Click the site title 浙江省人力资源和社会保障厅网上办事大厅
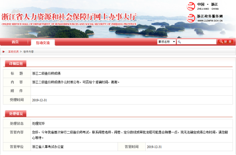This screenshot has width=236, height=155. click(69, 17)
